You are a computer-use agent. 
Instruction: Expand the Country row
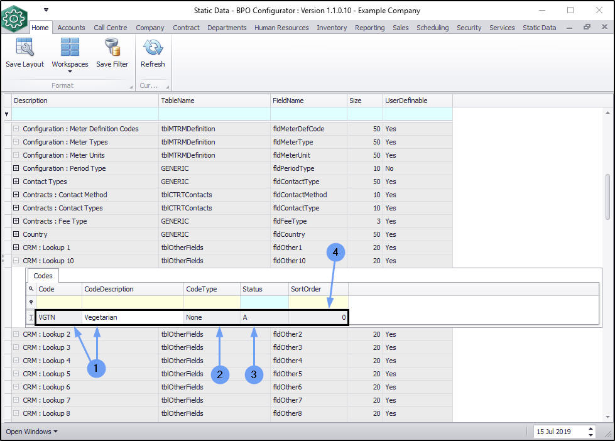pos(16,234)
